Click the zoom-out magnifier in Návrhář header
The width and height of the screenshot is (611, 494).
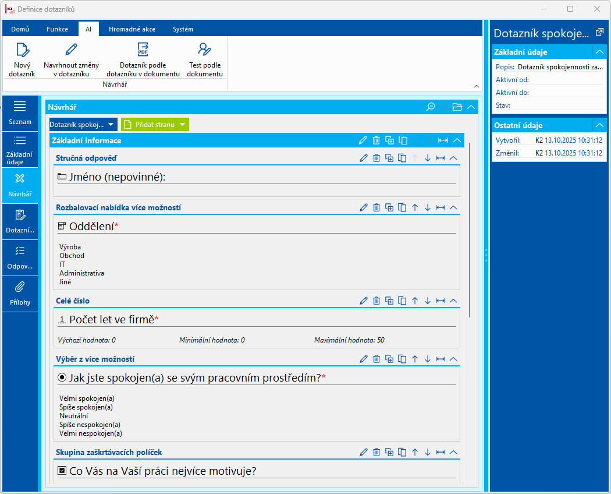[431, 107]
